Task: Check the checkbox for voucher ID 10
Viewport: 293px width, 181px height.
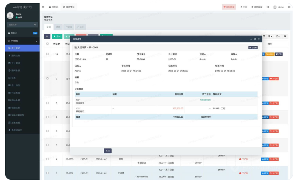Action: [47, 54]
